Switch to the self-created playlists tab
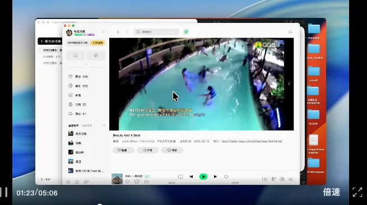367x205 pixels. click(73, 126)
